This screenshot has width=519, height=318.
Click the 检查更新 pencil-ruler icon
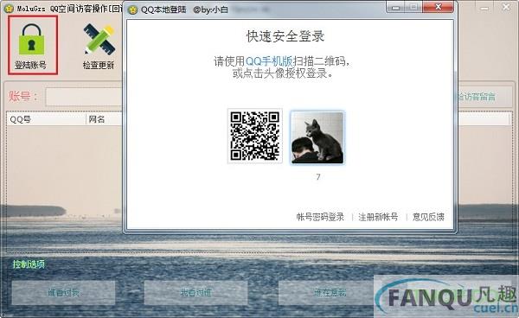[x=99, y=39]
